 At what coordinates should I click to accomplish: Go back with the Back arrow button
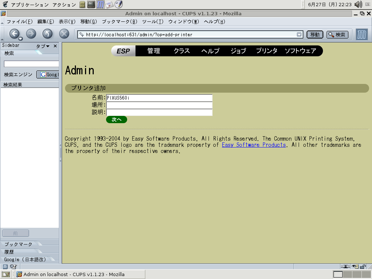tap(14, 34)
